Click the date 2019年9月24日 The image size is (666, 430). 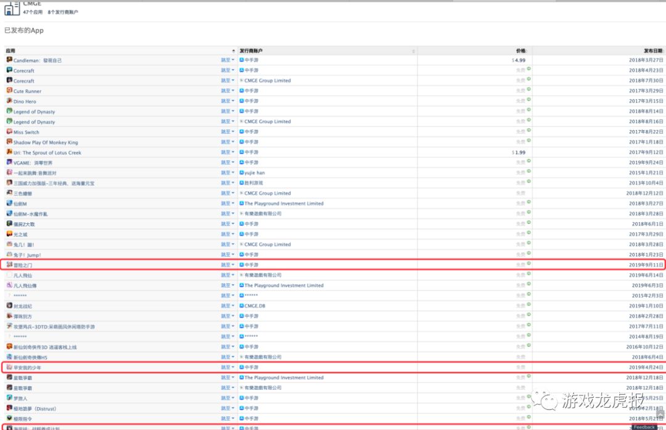646,163
